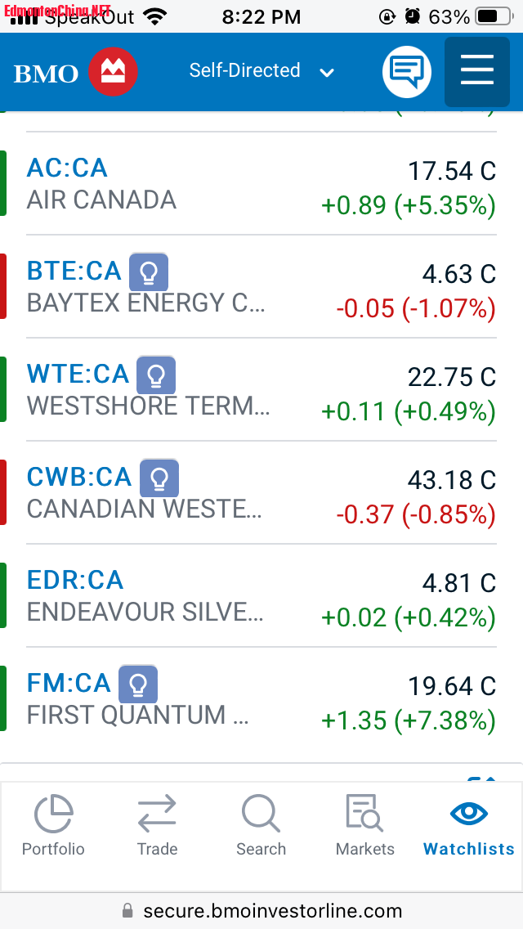Tap lightbulb icon beside WTE:CA
This screenshot has width=523, height=929.
[x=156, y=375]
